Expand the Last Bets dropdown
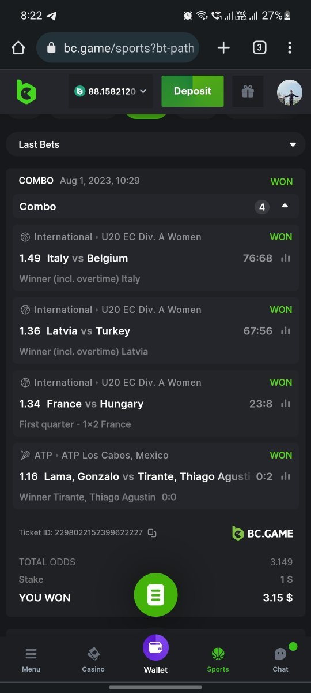The width and height of the screenshot is (311, 693). 155,144
